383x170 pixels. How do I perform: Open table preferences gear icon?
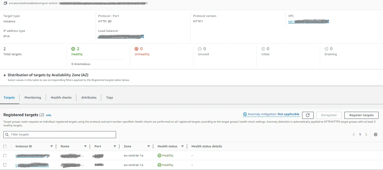tap(376, 134)
